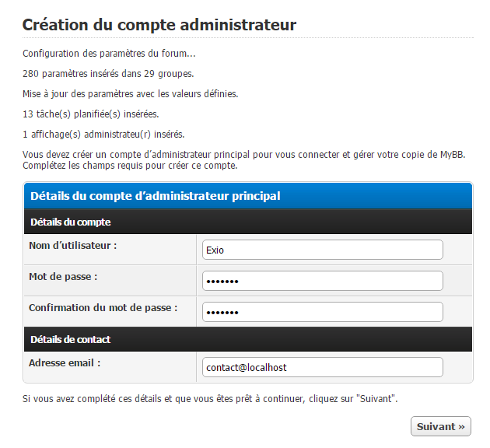This screenshot has height=448, width=490.
Task: Click the "13 tâche(s) planifiée(s) insérées" line
Action: click(91, 114)
